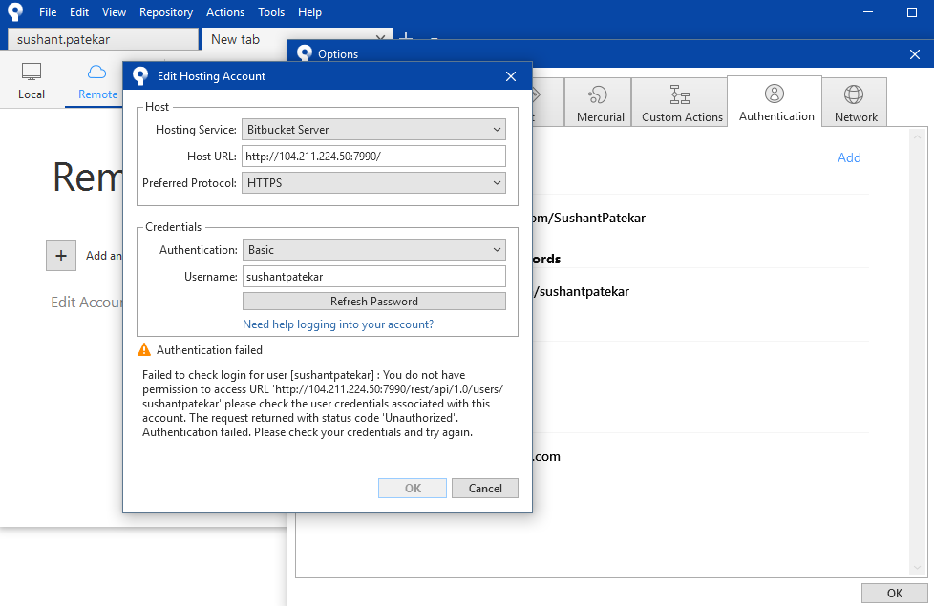Open the Actions menu

click(225, 11)
